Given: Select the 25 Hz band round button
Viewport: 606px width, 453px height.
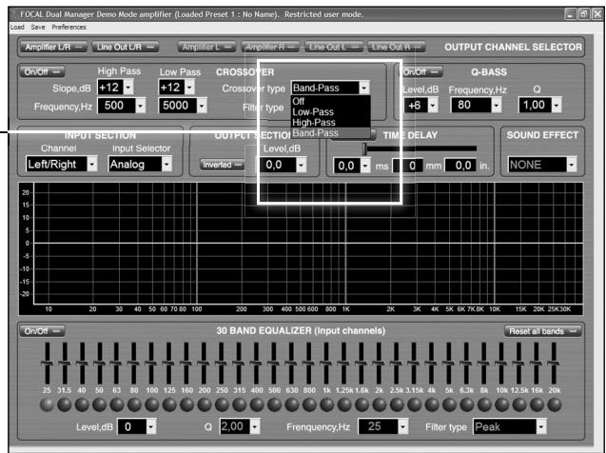Looking at the screenshot, I should point(48,404).
